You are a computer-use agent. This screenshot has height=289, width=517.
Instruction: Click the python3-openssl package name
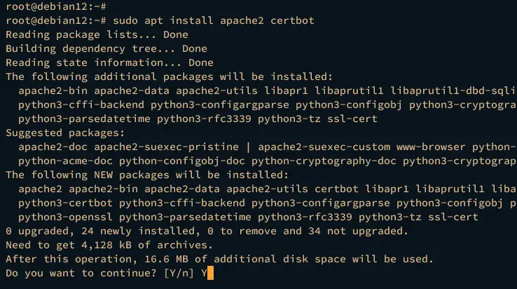65,217
